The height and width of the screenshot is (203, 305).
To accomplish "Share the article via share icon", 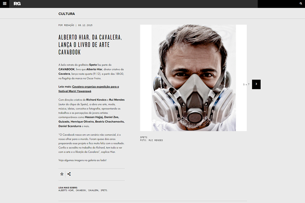I will coord(69,174).
